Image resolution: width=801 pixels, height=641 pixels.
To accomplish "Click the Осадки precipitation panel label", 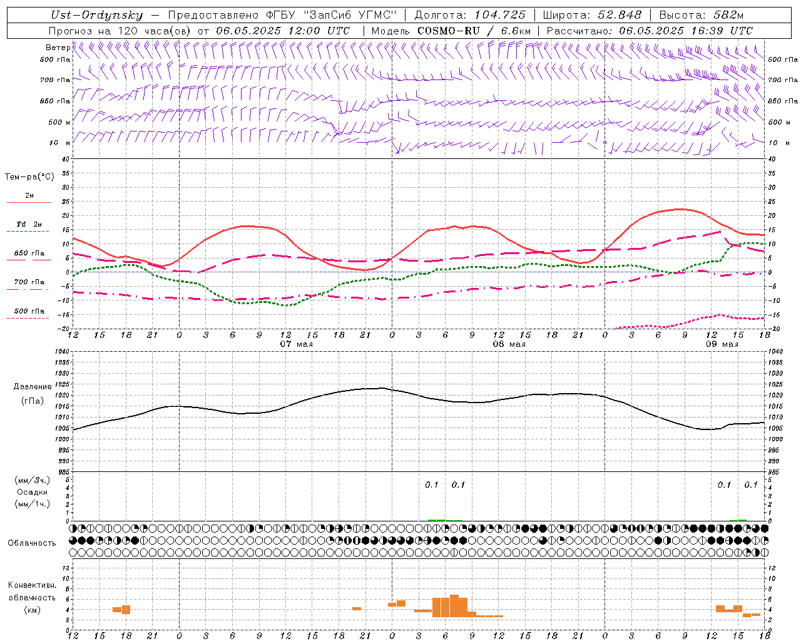I will 33,492.
